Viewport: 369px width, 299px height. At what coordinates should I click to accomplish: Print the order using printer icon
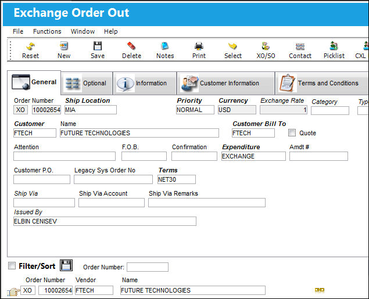tap(199, 46)
